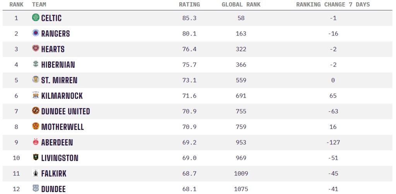The height and width of the screenshot is (194, 396).
Task: Click the Kilmarnock club crest icon
Action: [36, 96]
